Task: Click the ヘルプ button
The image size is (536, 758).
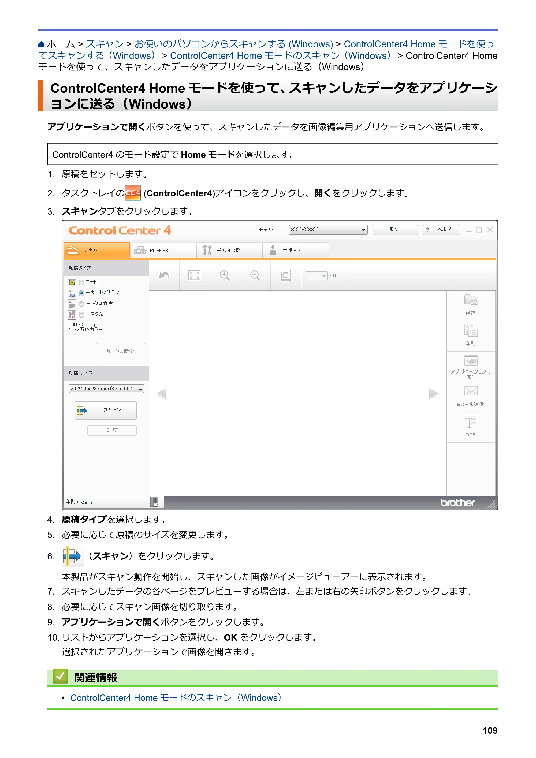Action: 441,230
